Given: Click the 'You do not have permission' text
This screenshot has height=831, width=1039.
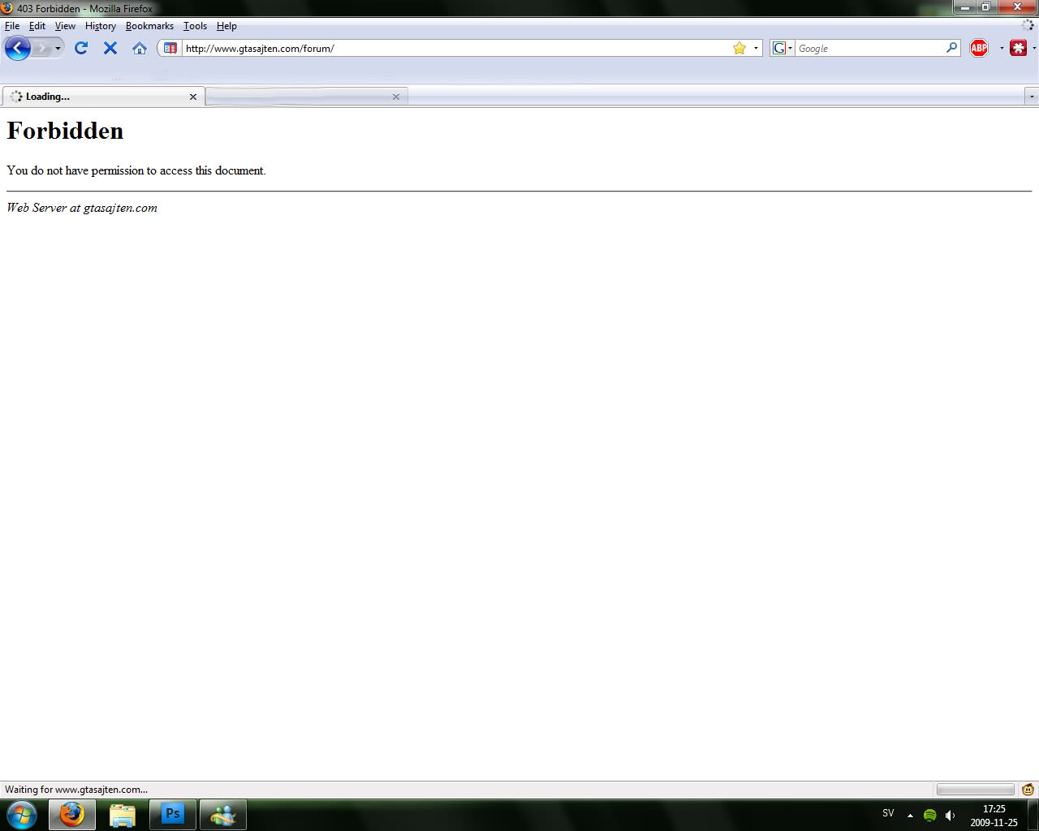Looking at the screenshot, I should (x=136, y=170).
